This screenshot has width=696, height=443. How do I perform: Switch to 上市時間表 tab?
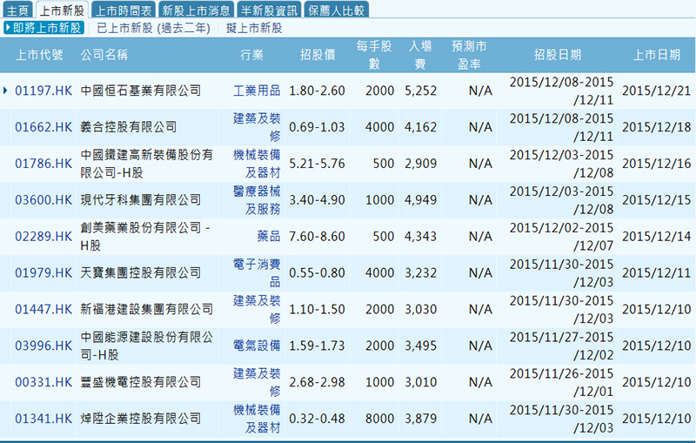click(124, 10)
